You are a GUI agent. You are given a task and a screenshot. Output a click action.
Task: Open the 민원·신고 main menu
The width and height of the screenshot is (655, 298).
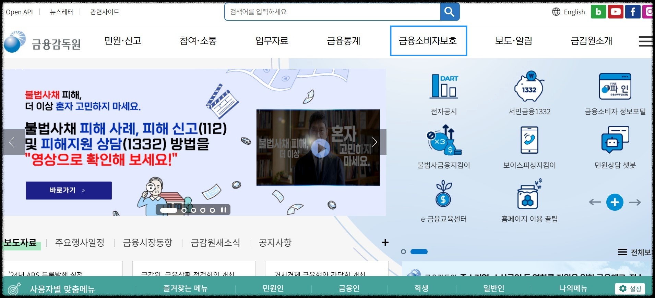click(123, 41)
